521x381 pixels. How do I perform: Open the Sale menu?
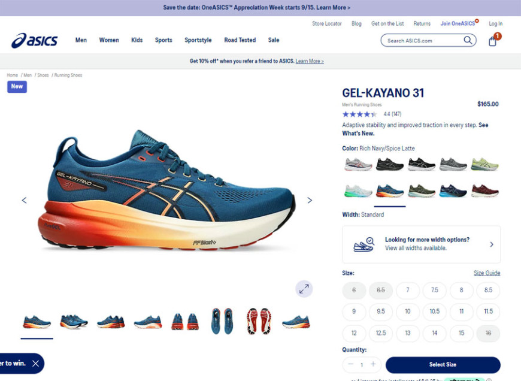(274, 40)
